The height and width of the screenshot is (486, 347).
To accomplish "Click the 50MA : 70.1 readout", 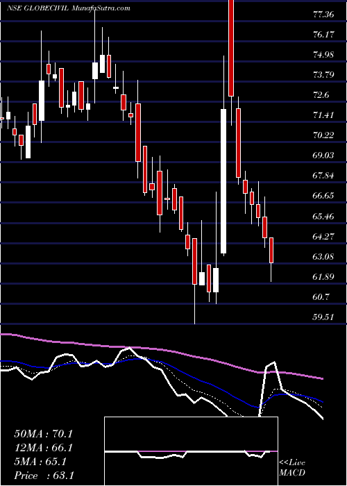I will click(x=43, y=434).
